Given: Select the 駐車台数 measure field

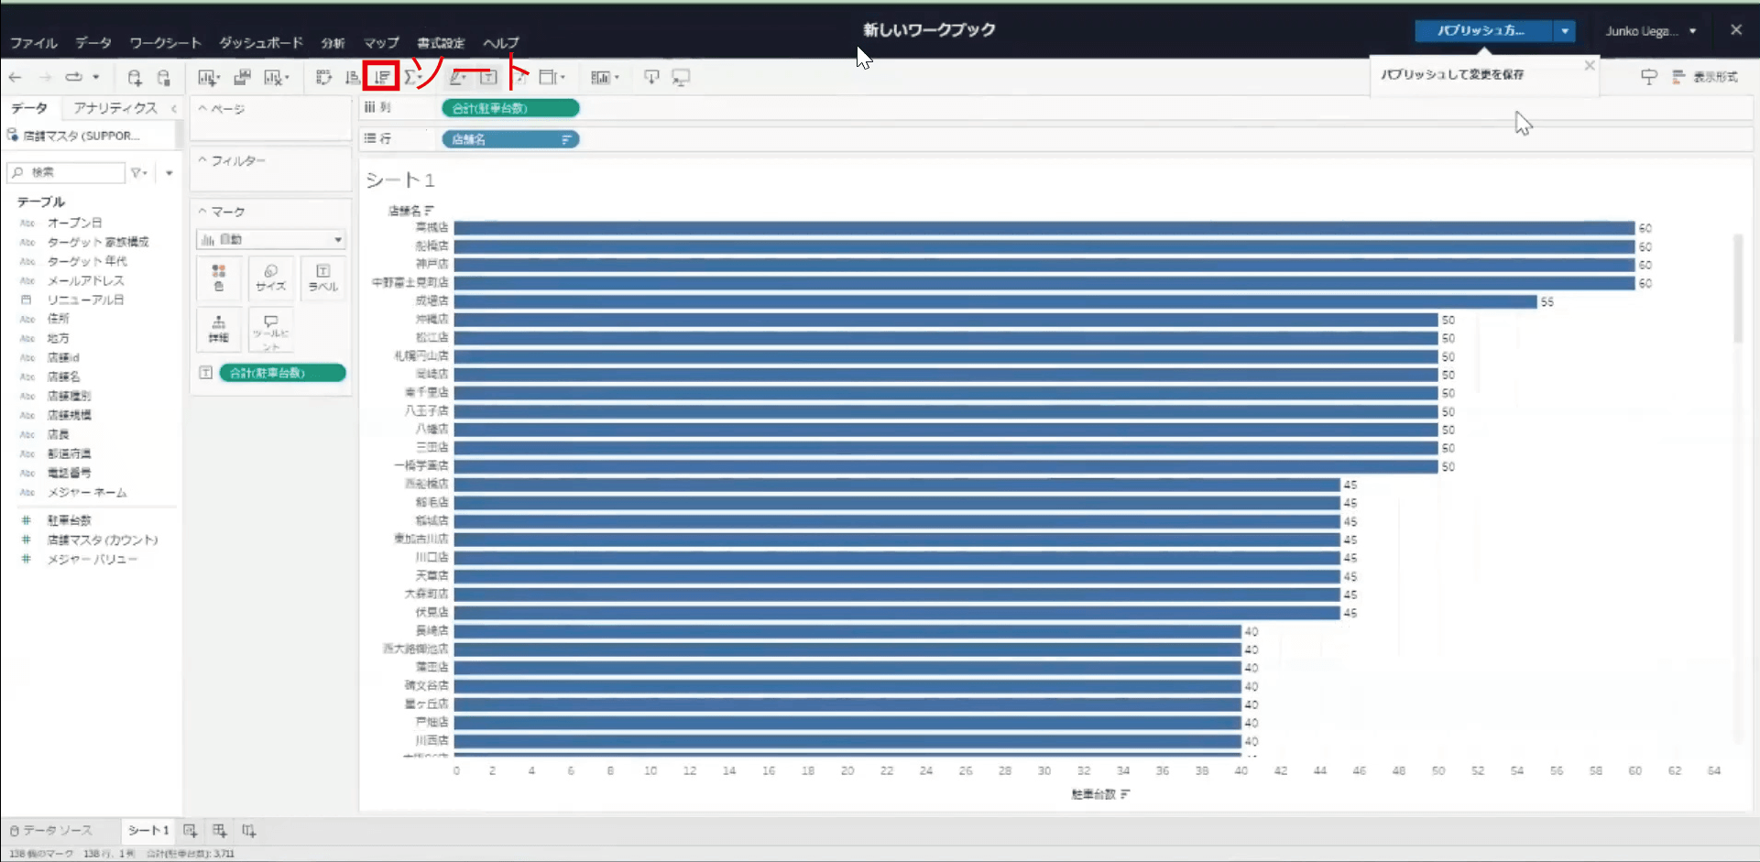Looking at the screenshot, I should point(70,520).
